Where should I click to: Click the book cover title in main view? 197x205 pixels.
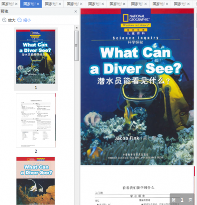coord(135,60)
